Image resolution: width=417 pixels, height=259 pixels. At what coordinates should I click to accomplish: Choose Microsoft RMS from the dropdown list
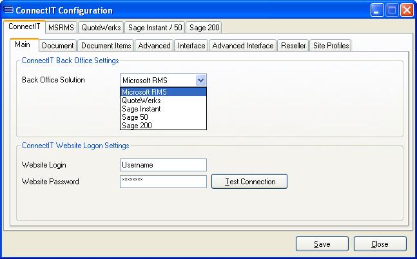(163, 92)
